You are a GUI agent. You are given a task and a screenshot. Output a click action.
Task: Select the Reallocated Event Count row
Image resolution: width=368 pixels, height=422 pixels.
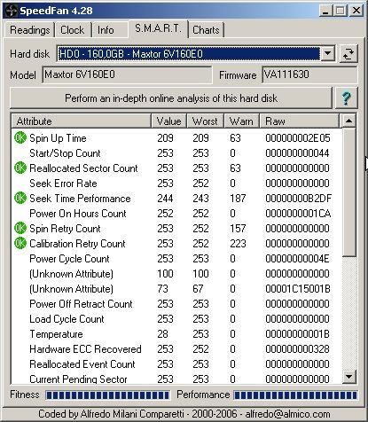176,363
